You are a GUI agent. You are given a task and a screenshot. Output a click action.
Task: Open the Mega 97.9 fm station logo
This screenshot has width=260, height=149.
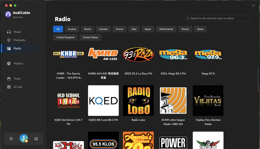pyautogui.click(x=208, y=54)
